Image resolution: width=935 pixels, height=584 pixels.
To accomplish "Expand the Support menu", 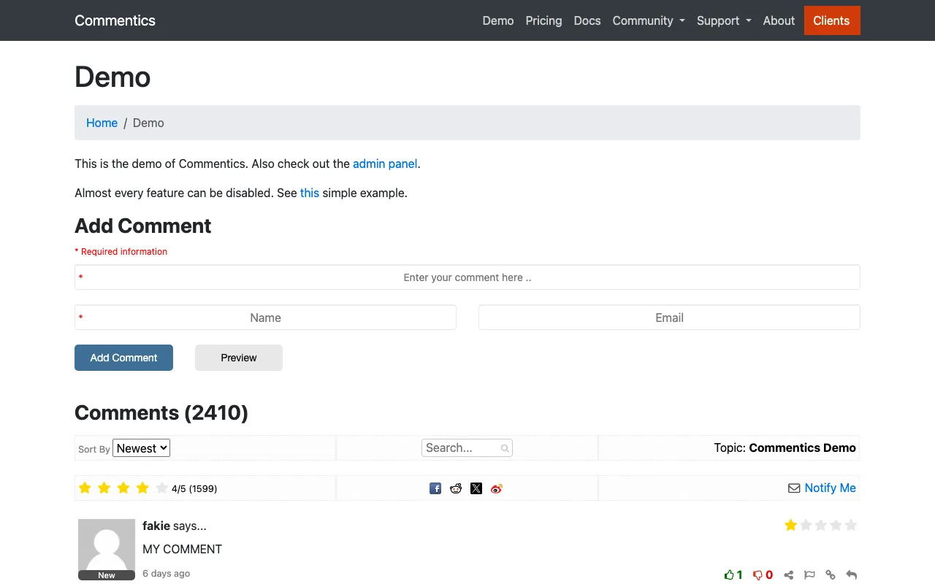I will tap(724, 20).
